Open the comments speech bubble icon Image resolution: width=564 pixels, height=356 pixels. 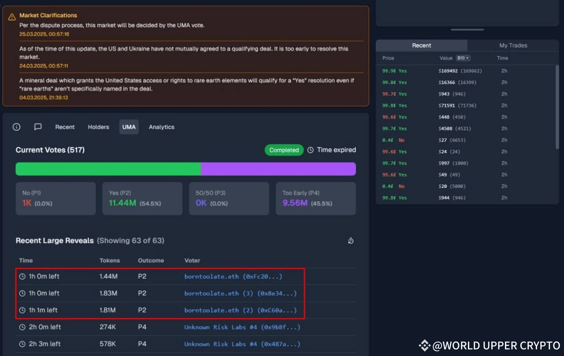(x=38, y=127)
